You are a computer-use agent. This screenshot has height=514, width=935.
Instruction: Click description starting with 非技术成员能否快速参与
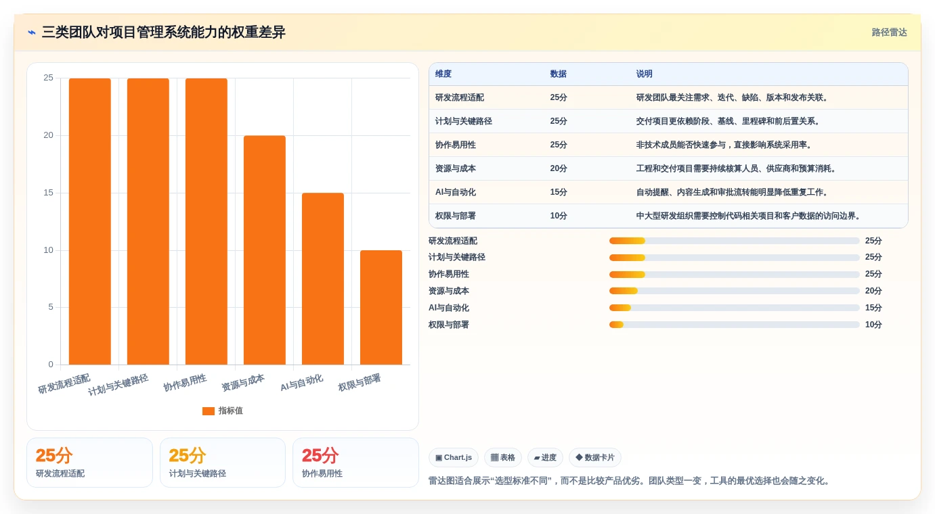(726, 145)
